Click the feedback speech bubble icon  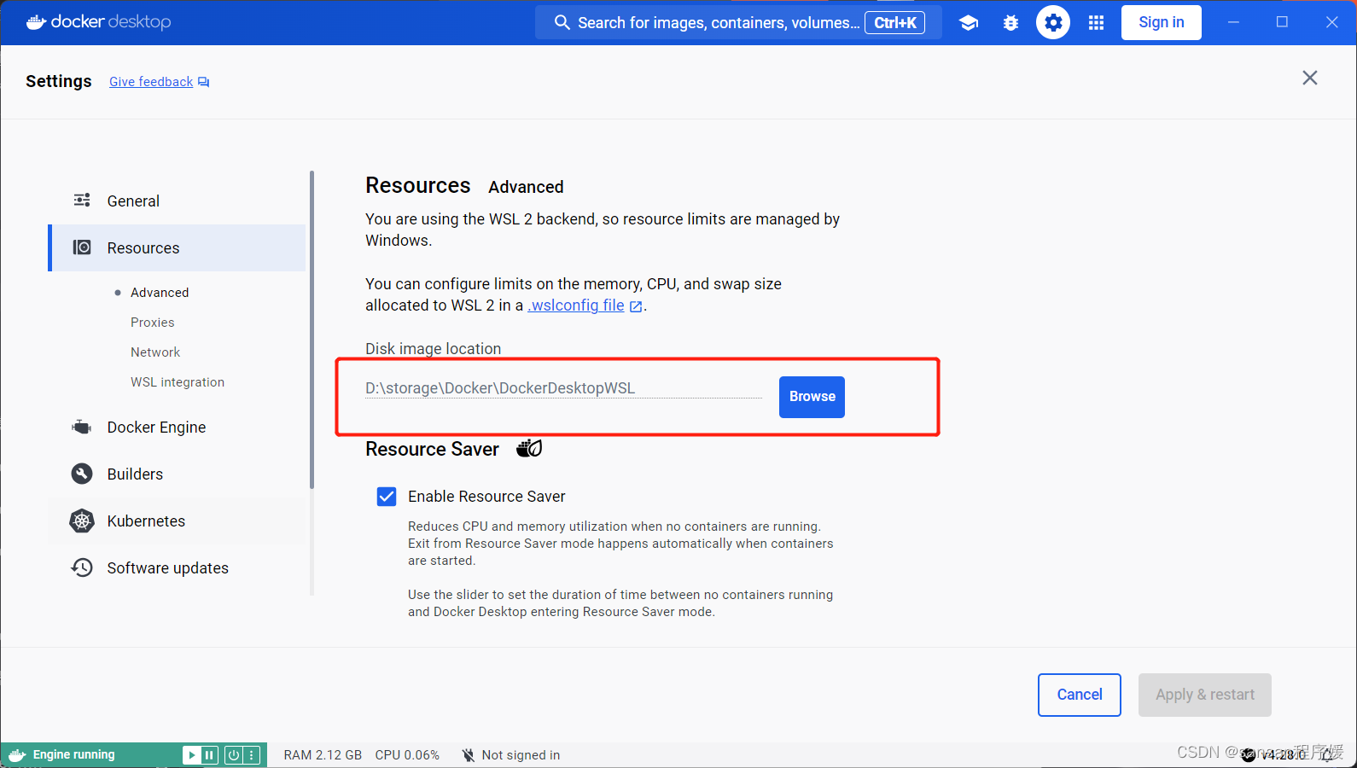pos(204,82)
